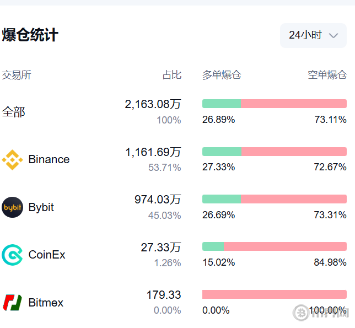This screenshot has height=328, width=355.
Task: Click the CoinEx exchange logo icon
Action: (12, 255)
